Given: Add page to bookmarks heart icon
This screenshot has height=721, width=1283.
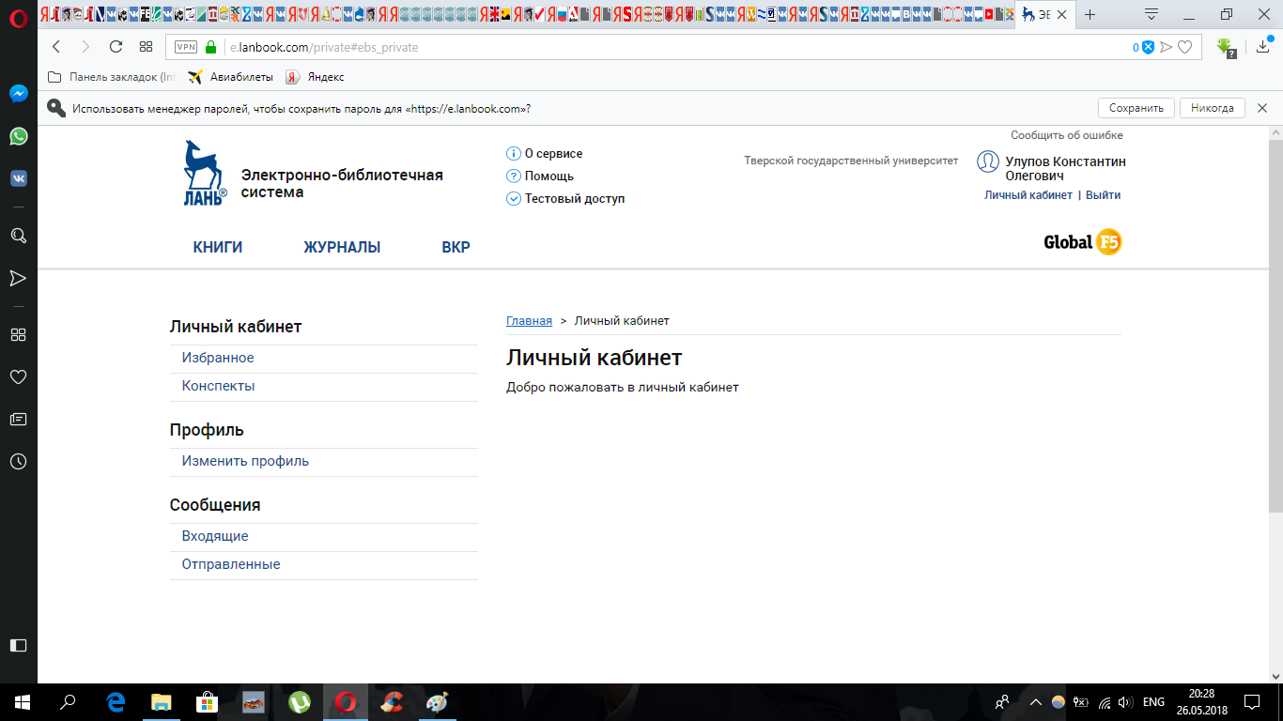Looking at the screenshot, I should tap(1185, 47).
